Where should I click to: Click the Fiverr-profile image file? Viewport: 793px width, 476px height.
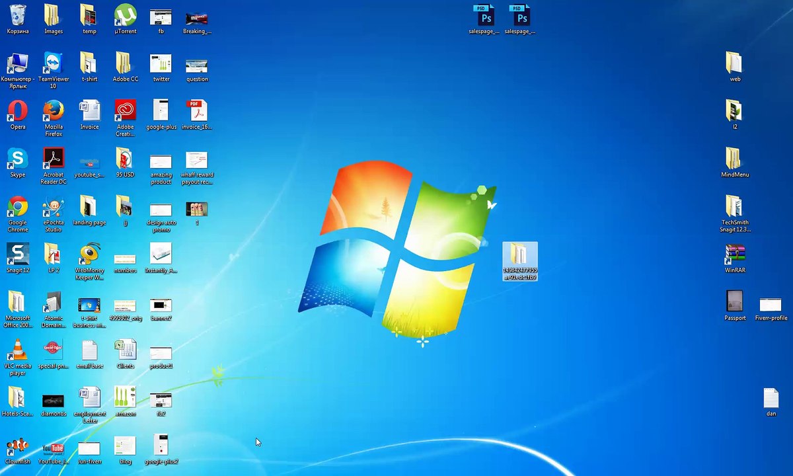click(x=770, y=309)
